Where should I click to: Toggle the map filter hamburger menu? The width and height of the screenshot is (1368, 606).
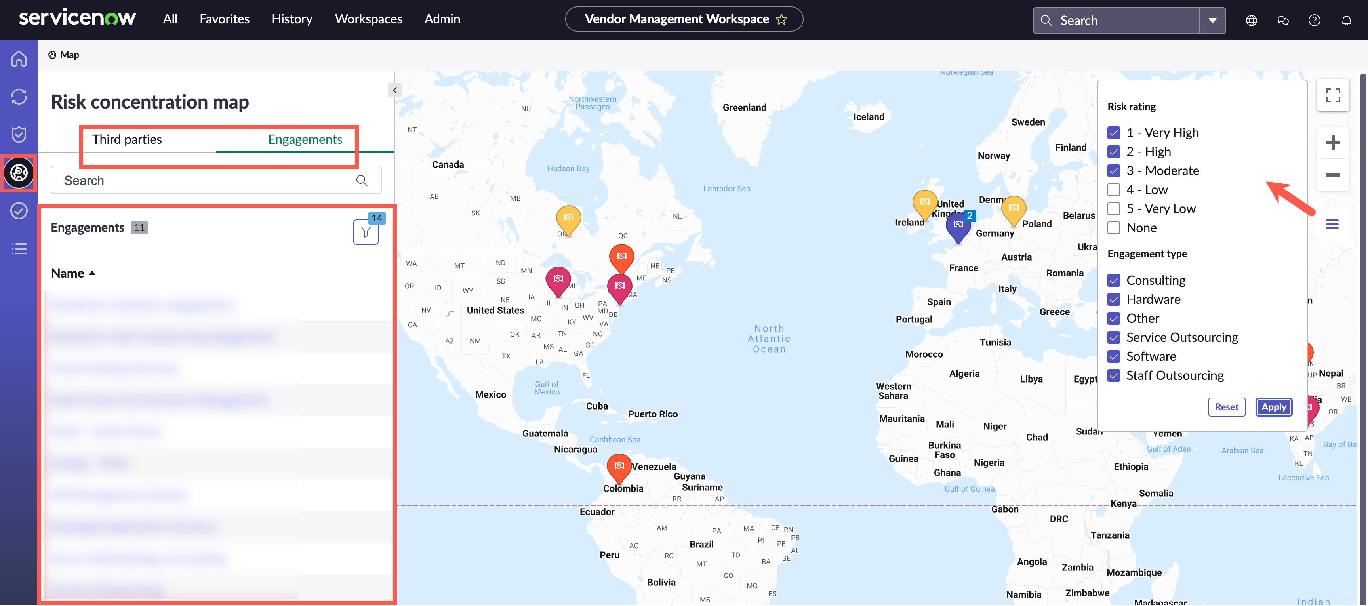click(1332, 224)
